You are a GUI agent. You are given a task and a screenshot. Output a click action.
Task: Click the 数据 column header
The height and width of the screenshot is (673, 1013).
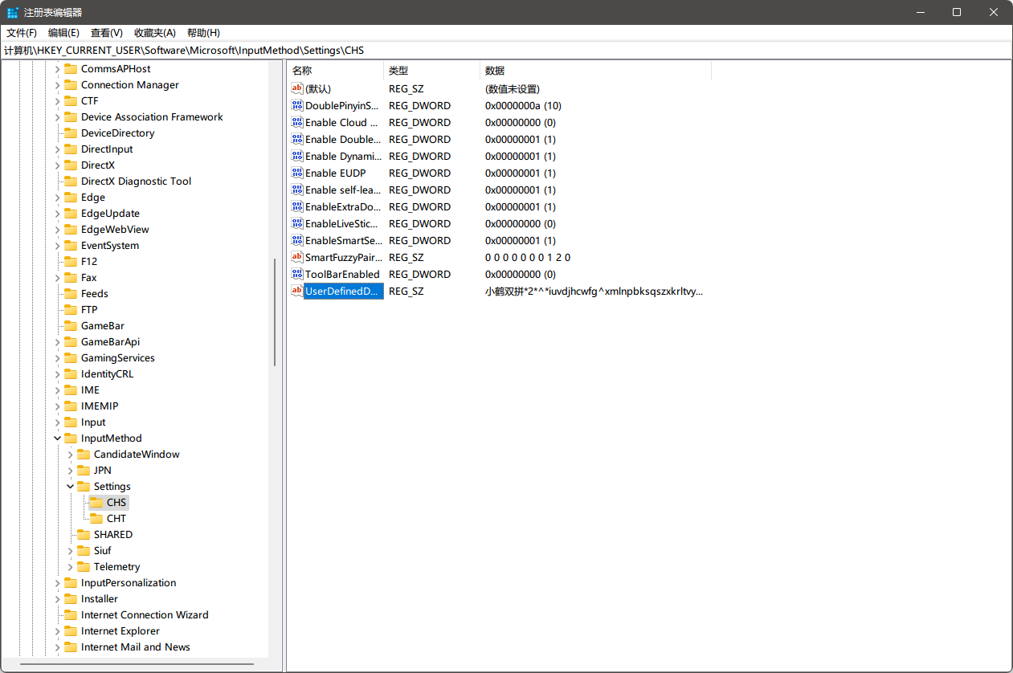[x=495, y=71]
